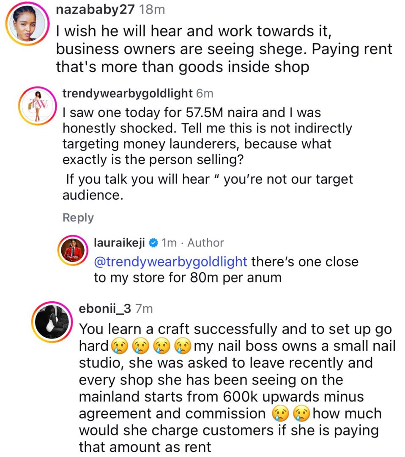This screenshot has height=457, width=405.
Task: Click nazababy27's comment about paying rent
Action: [x=211, y=49]
